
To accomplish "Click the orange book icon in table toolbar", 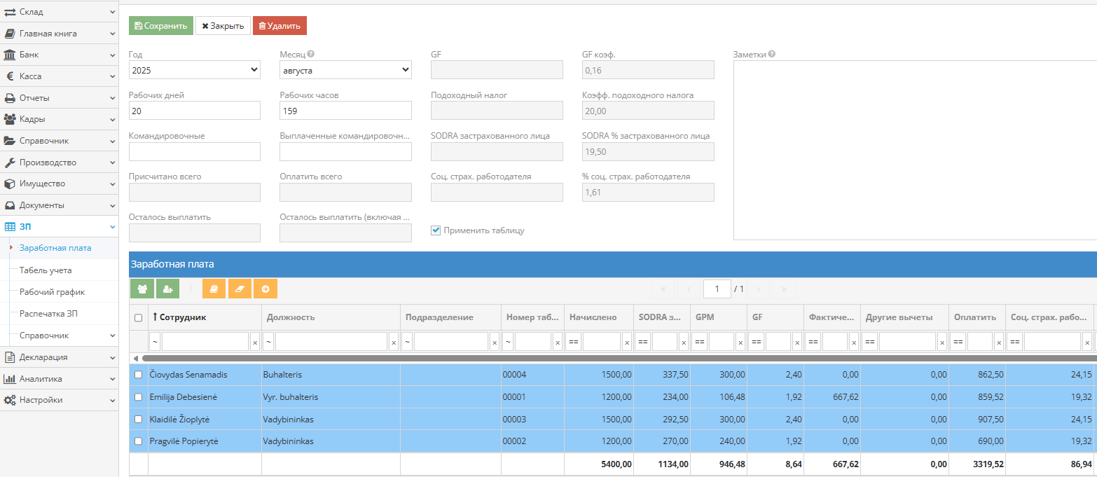I will (214, 289).
